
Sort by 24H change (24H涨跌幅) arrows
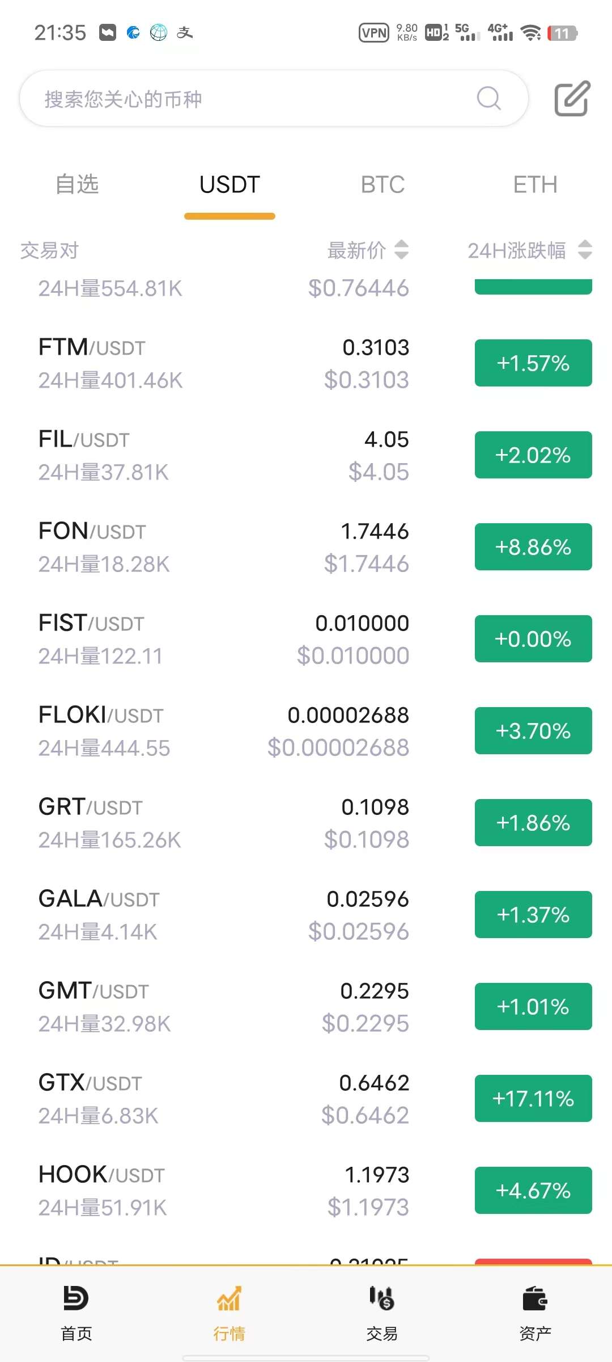click(x=585, y=250)
